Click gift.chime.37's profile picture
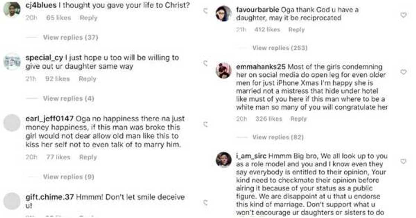Viewport: 416px width, 218px height. (12, 197)
